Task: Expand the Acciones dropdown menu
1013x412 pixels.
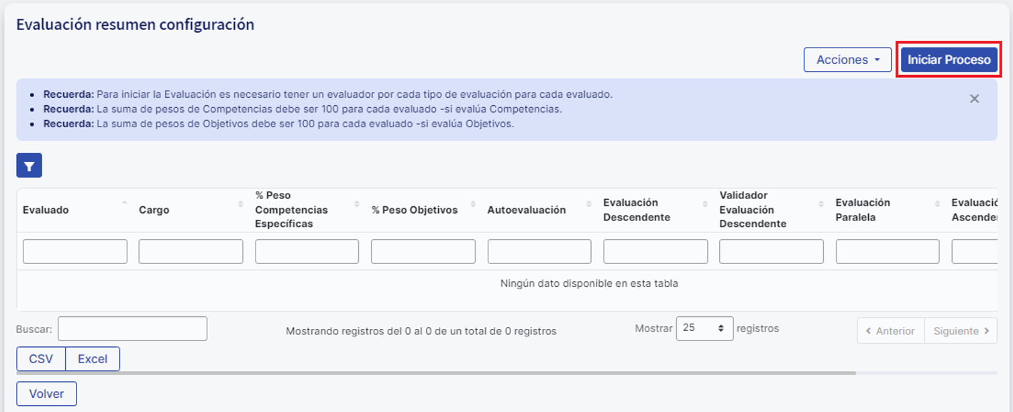Action: [847, 60]
